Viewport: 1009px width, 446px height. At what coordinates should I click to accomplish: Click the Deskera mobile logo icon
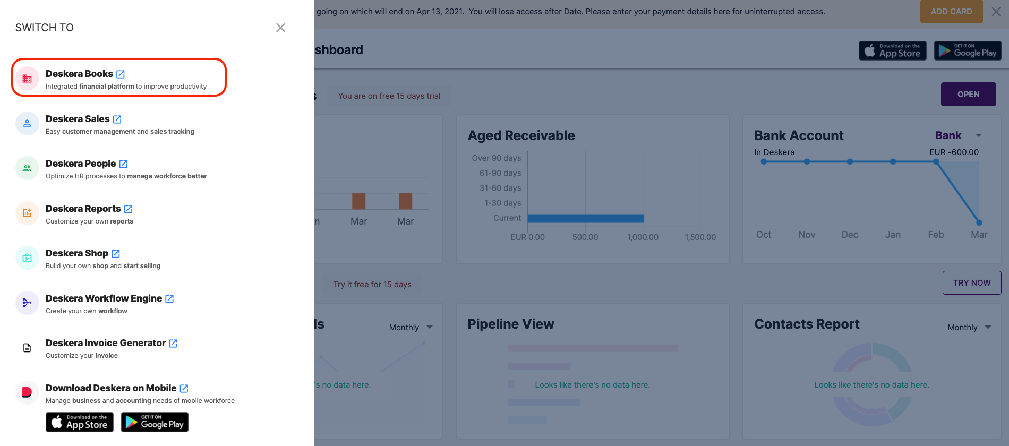click(x=27, y=393)
